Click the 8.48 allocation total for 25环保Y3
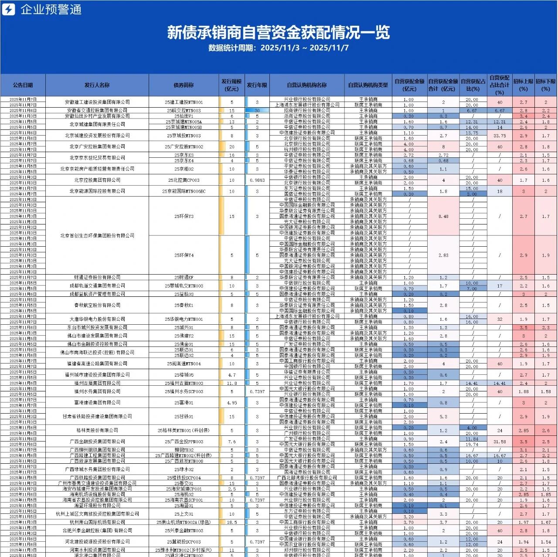This screenshot has width=558, height=557. pyautogui.click(x=443, y=216)
